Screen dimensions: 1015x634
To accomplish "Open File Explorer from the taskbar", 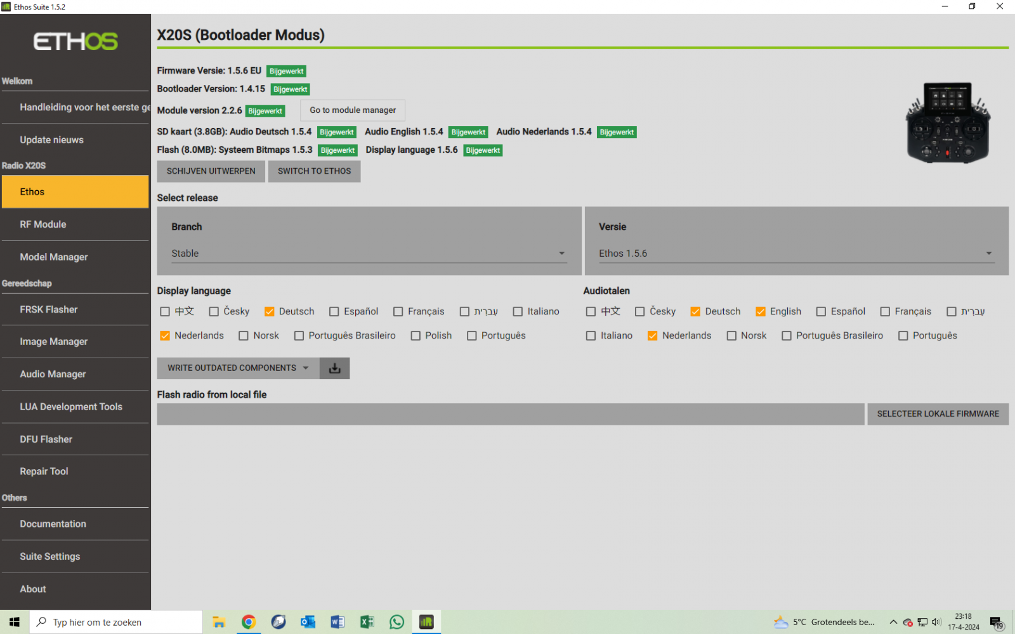I will pyautogui.click(x=219, y=622).
